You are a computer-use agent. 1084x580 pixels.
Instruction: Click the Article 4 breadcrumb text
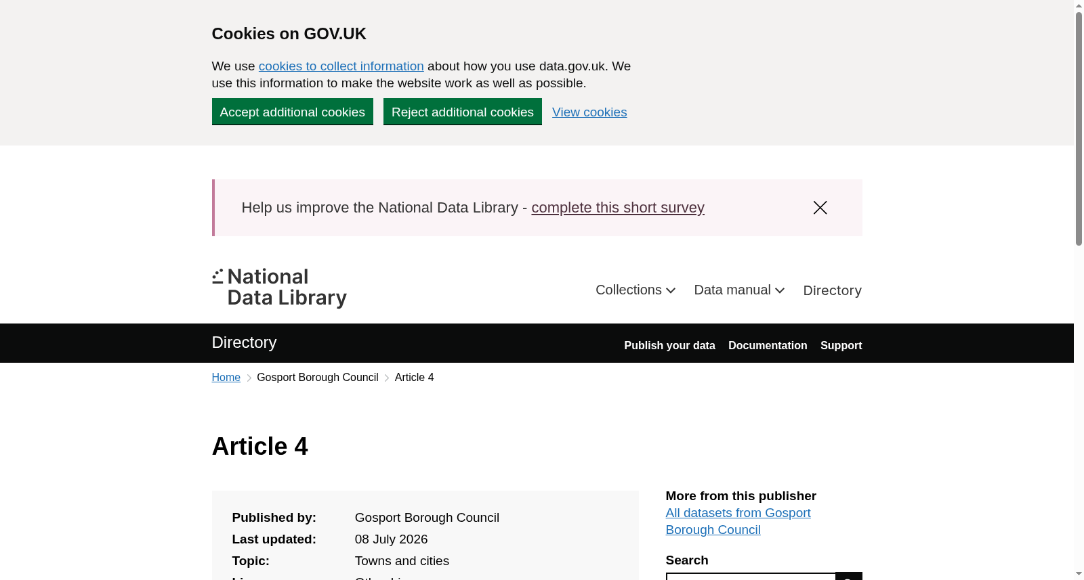415,378
